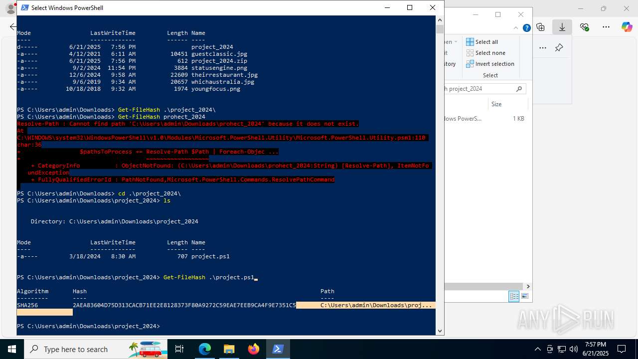The width and height of the screenshot is (638, 359).
Task: Click 'Get-FileHash prohect_2024' command line
Action: pyautogui.click(x=161, y=117)
